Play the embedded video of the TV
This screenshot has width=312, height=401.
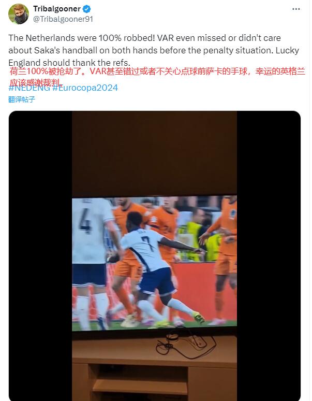pos(155,256)
